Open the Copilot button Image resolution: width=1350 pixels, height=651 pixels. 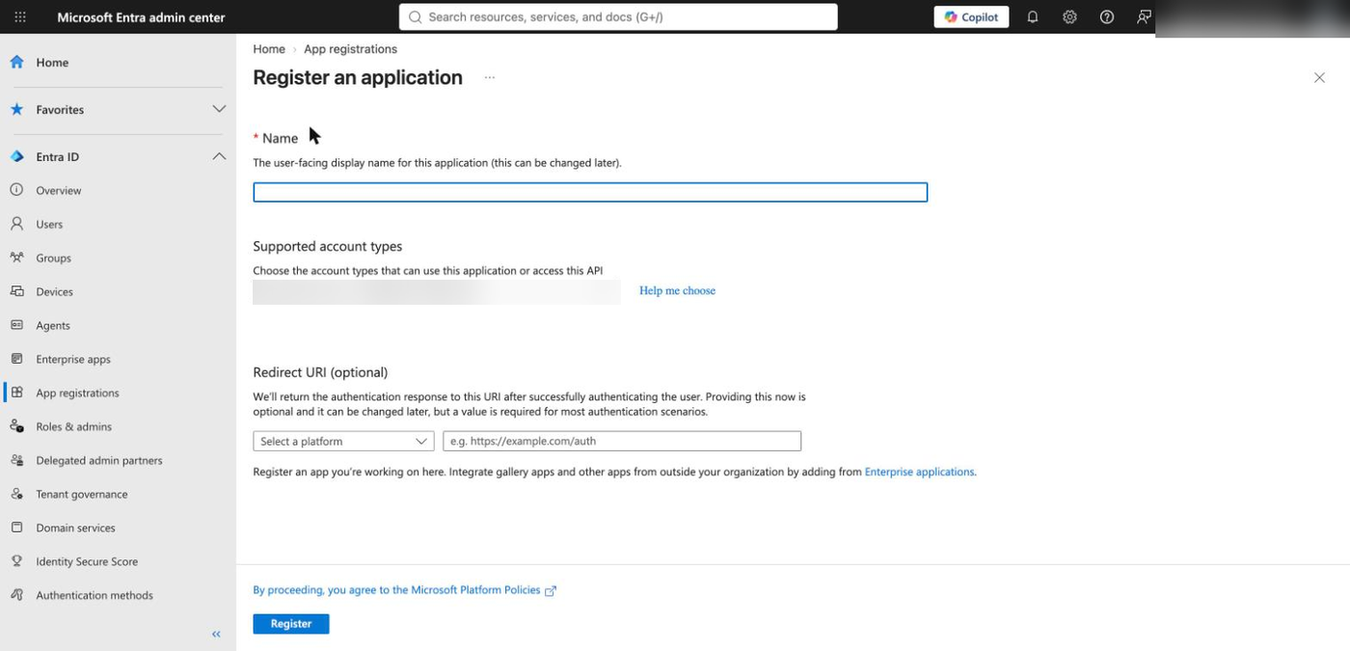[971, 17]
